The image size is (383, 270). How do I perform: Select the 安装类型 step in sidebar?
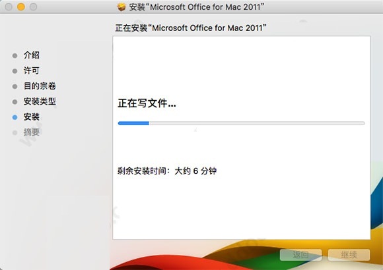coord(40,101)
